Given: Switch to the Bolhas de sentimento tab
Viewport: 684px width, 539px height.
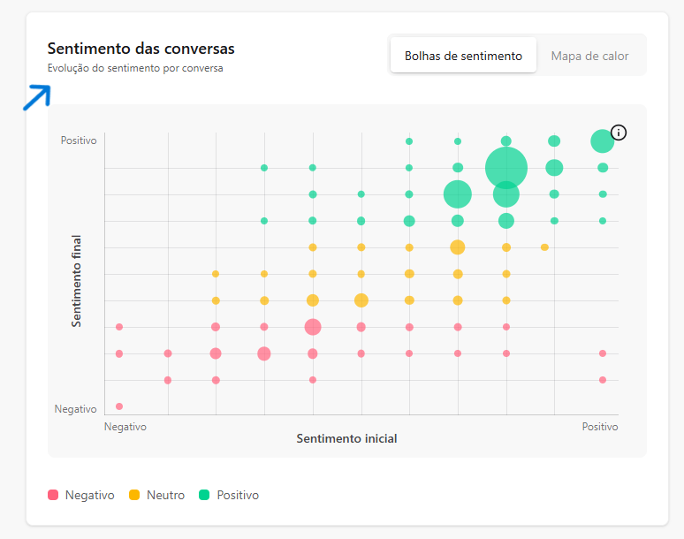Looking at the screenshot, I should pos(463,56).
